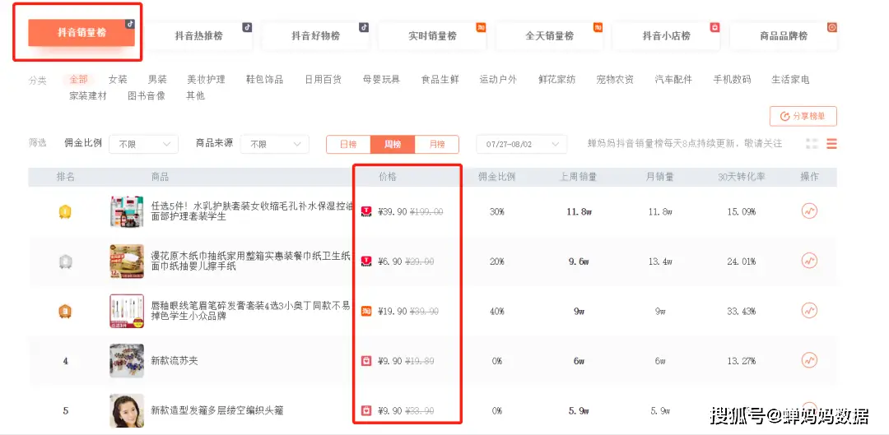889x435 pixels.
Task: Open the 缦花原木纸巾 product thumbnail
Action: pyautogui.click(x=127, y=261)
